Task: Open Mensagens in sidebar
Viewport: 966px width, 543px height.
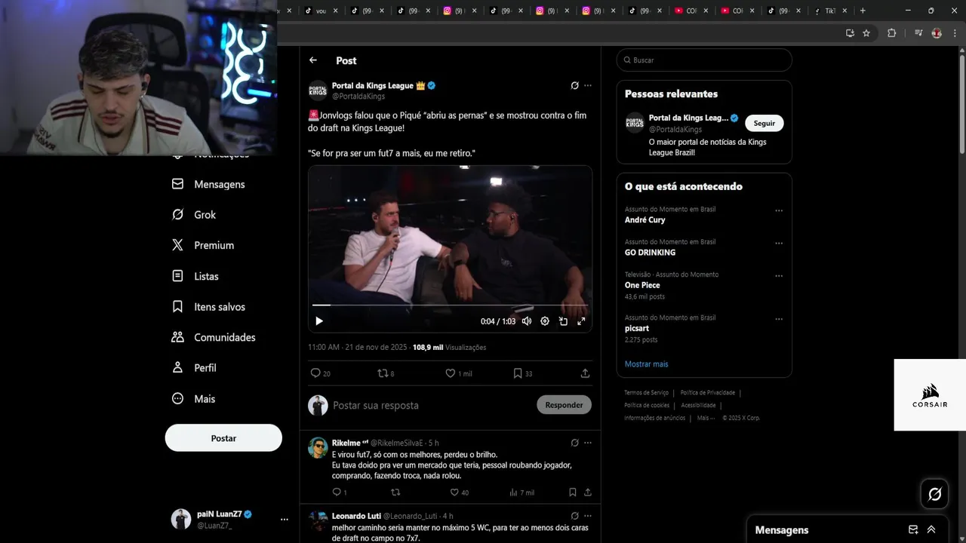Action: coord(208,184)
